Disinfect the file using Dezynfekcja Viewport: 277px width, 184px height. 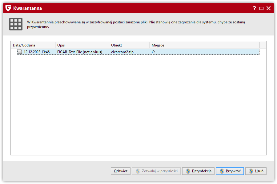[x=199, y=171]
